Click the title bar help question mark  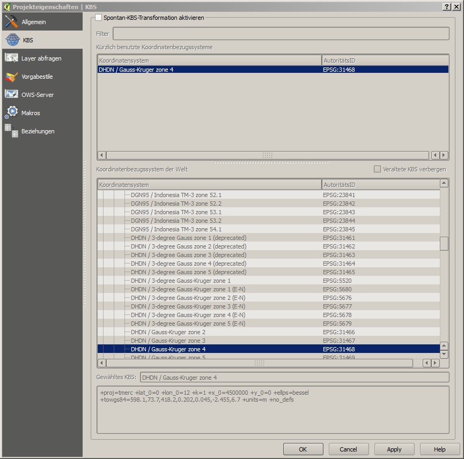pyautogui.click(x=447, y=6)
